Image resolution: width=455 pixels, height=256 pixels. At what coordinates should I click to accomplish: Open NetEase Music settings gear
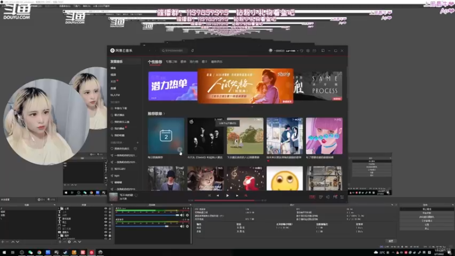point(308,51)
